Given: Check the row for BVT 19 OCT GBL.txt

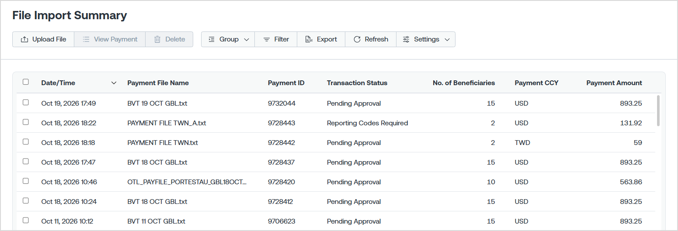Looking at the screenshot, I should coord(26,102).
